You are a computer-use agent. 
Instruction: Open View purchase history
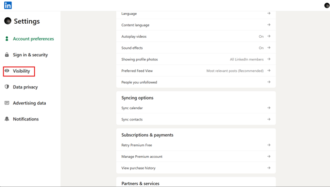click(196, 168)
